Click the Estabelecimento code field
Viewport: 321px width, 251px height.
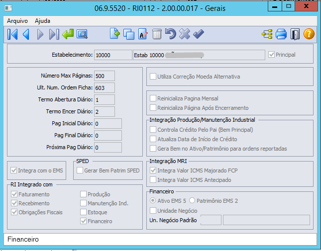[113, 55]
